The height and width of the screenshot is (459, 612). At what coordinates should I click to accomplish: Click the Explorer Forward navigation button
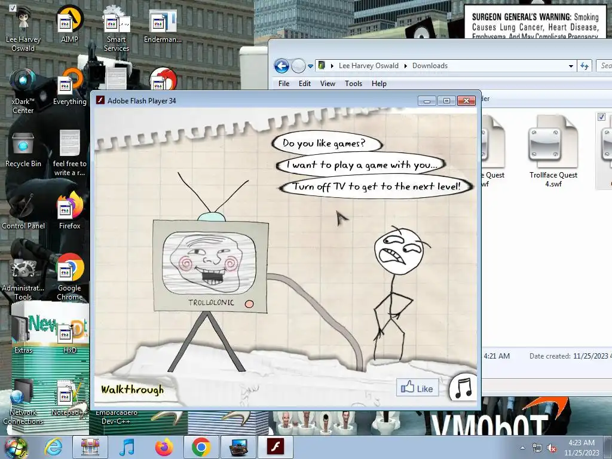[x=298, y=66]
